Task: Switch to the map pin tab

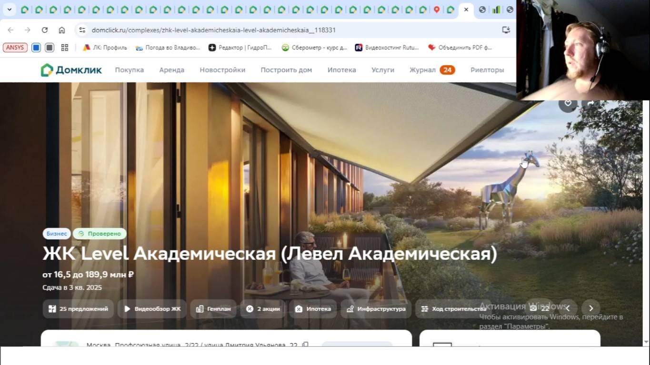Action: point(437,10)
